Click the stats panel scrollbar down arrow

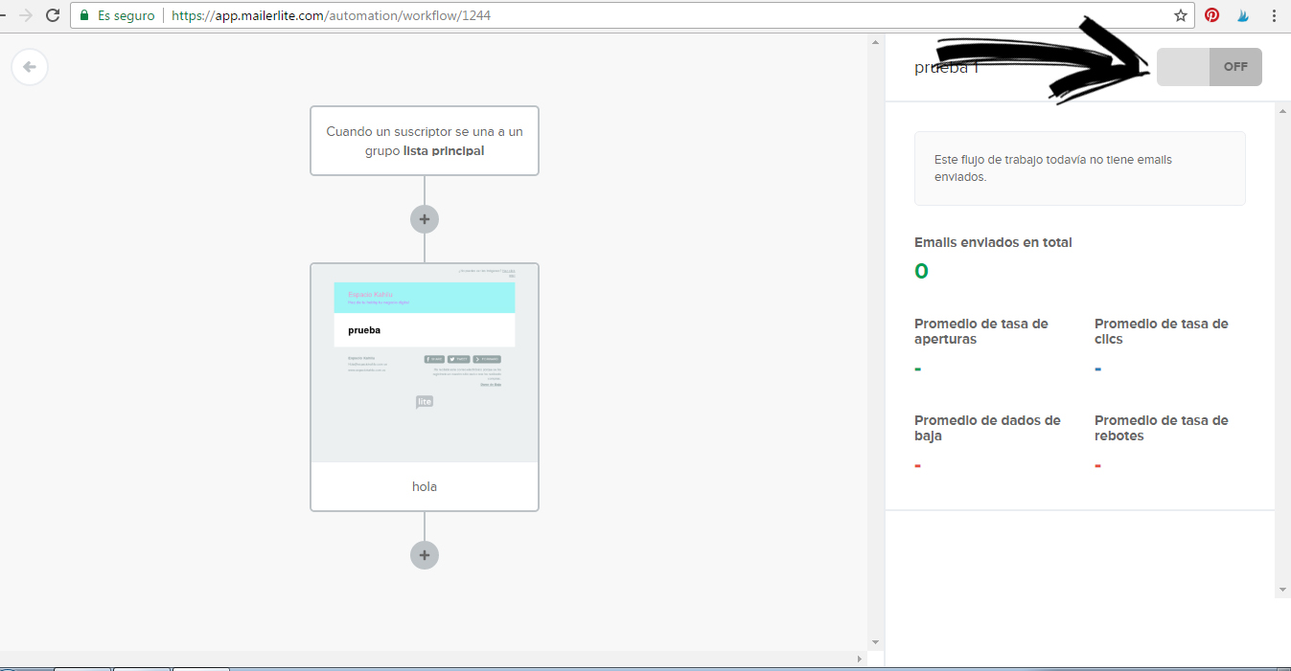pyautogui.click(x=1282, y=590)
